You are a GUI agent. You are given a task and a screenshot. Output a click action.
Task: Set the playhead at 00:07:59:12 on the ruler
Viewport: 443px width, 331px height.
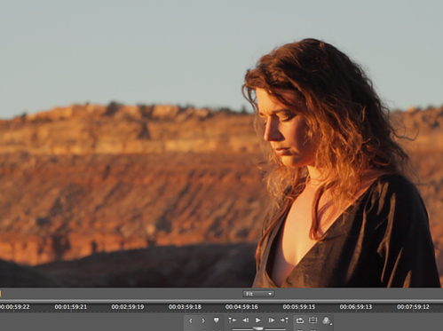(x=413, y=307)
